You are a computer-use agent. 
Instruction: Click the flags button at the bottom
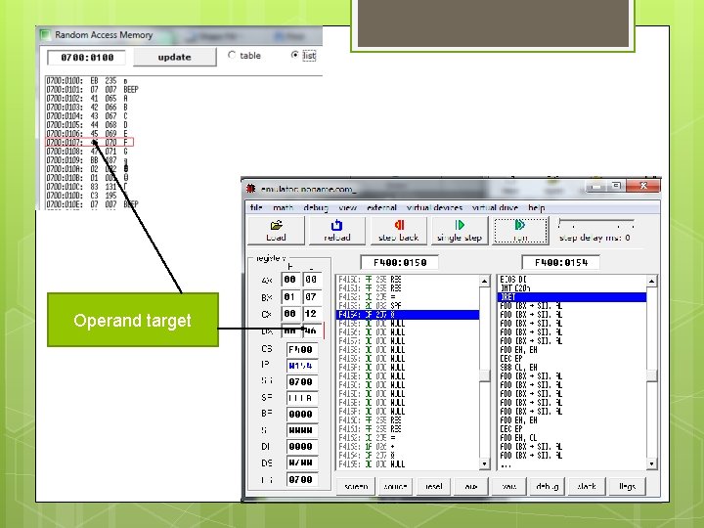coord(627,486)
